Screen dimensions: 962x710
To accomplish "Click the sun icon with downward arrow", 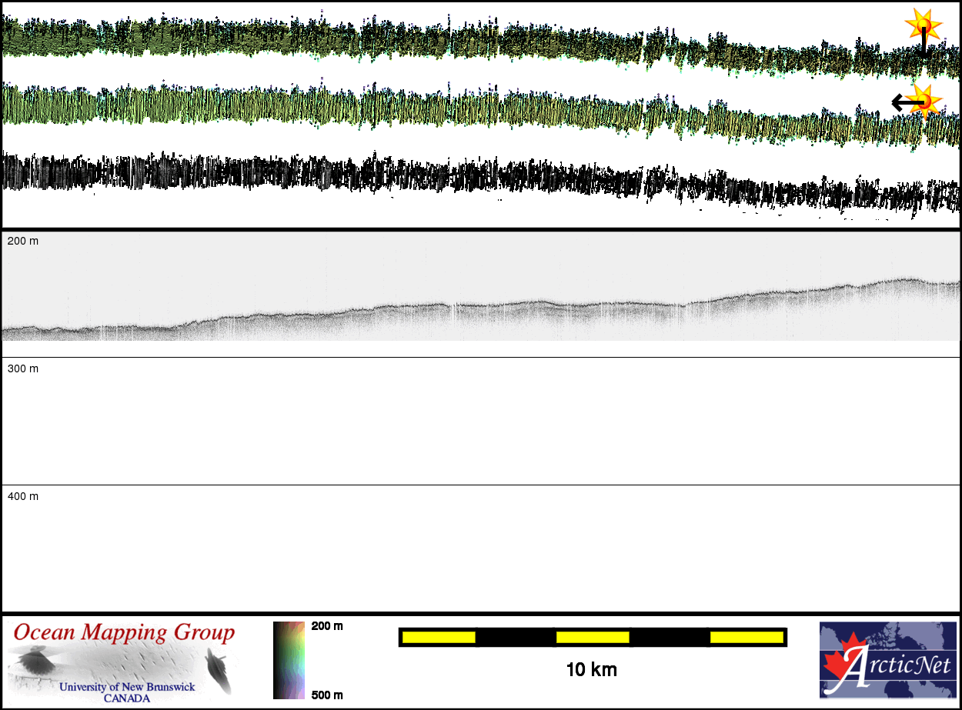I will 923,28.
